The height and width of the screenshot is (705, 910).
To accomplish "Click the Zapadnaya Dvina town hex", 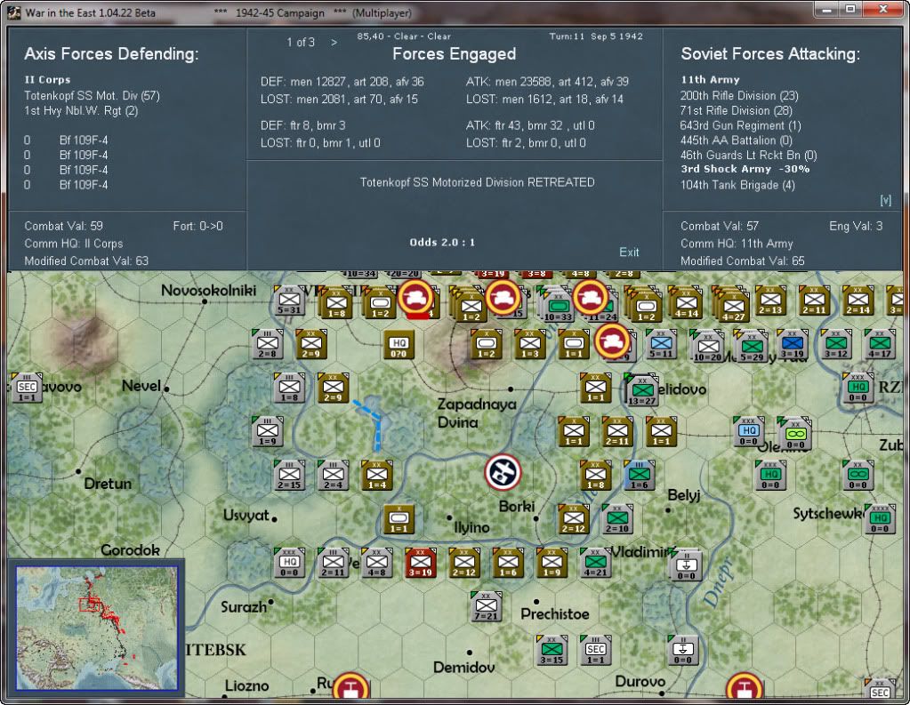I will [x=510, y=389].
